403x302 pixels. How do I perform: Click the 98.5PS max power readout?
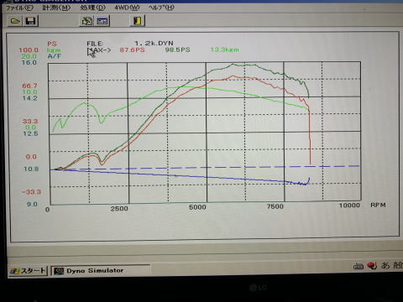177,49
